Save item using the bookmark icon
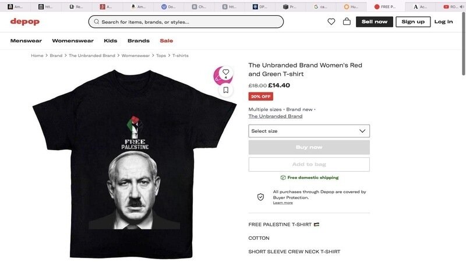 (225, 90)
